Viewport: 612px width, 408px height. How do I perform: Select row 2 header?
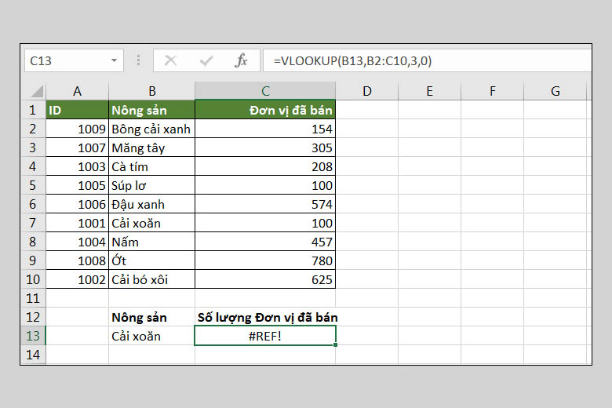[33, 129]
